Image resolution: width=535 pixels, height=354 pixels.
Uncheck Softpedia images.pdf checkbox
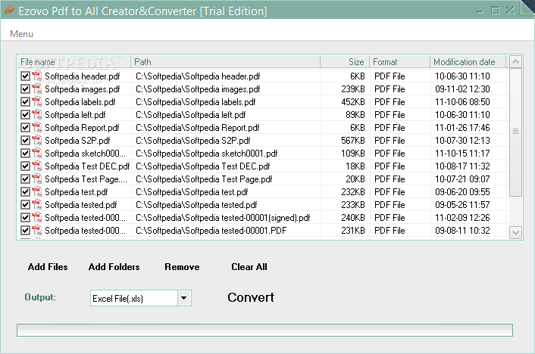point(25,89)
